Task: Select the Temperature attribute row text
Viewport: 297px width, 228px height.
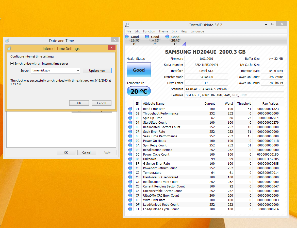Action: coord(152,173)
